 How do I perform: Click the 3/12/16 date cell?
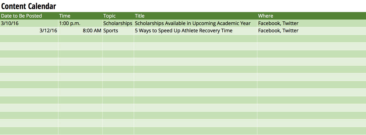(48, 31)
